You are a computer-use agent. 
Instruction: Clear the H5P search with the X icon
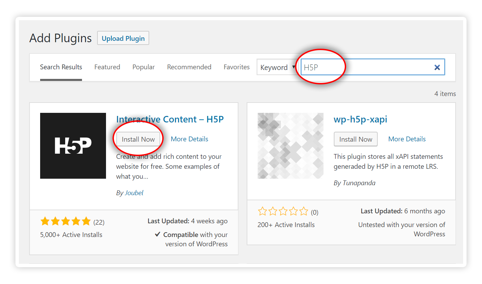tap(437, 67)
